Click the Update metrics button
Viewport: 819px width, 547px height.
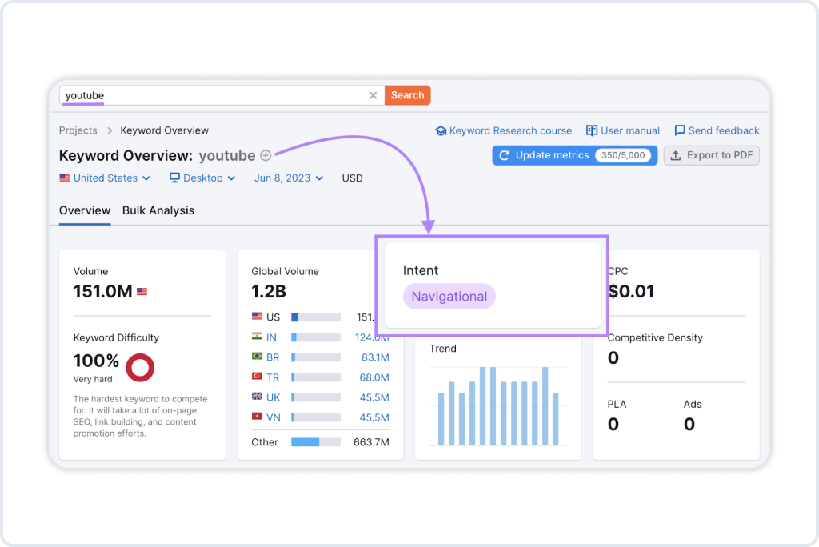574,155
